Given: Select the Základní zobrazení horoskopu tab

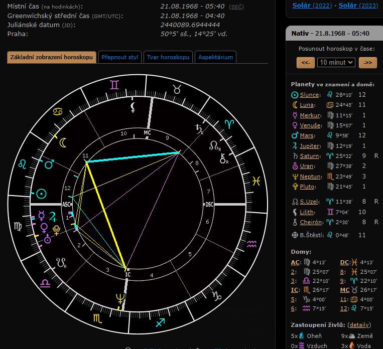Looking at the screenshot, I should (x=52, y=57).
